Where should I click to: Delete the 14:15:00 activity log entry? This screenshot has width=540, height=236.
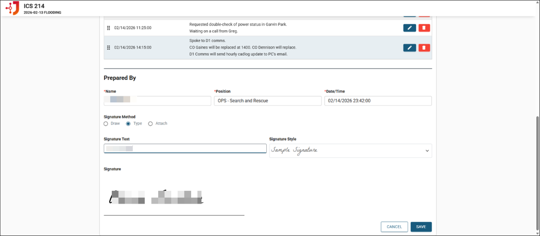(424, 47)
